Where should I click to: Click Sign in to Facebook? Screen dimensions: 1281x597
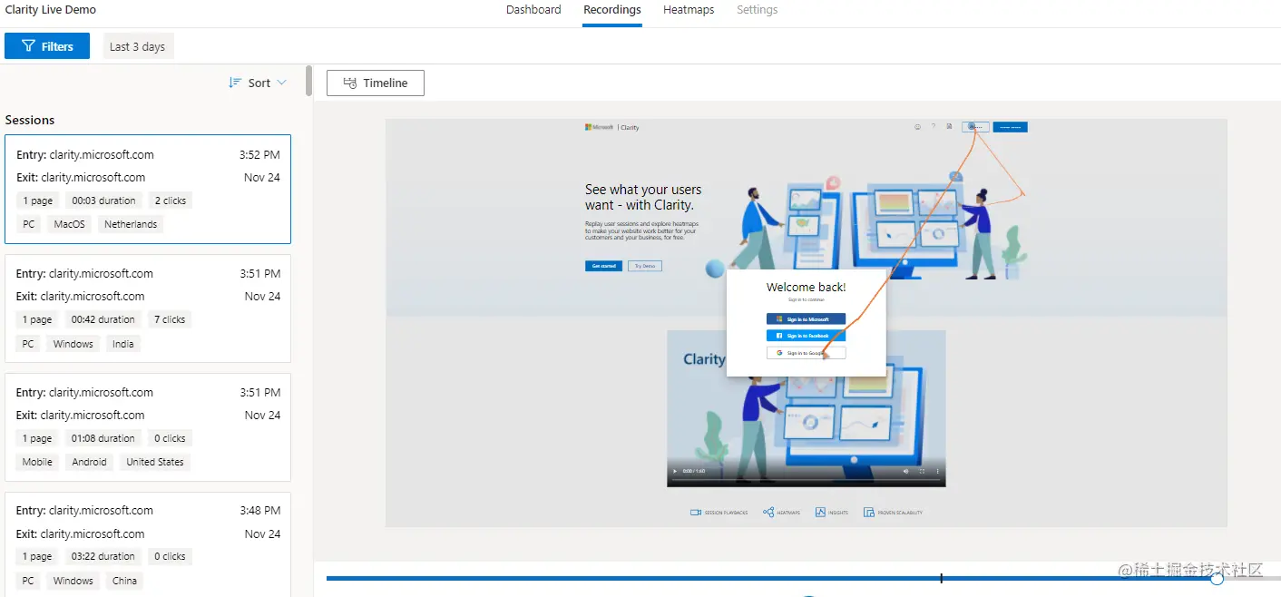[806, 336]
